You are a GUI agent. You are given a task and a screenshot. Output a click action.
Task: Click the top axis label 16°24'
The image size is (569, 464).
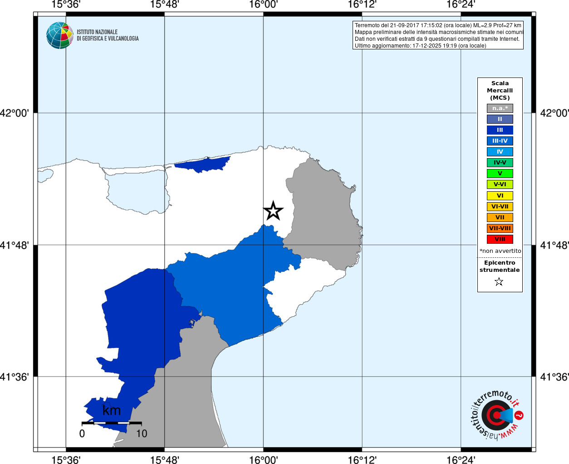pos(461,5)
